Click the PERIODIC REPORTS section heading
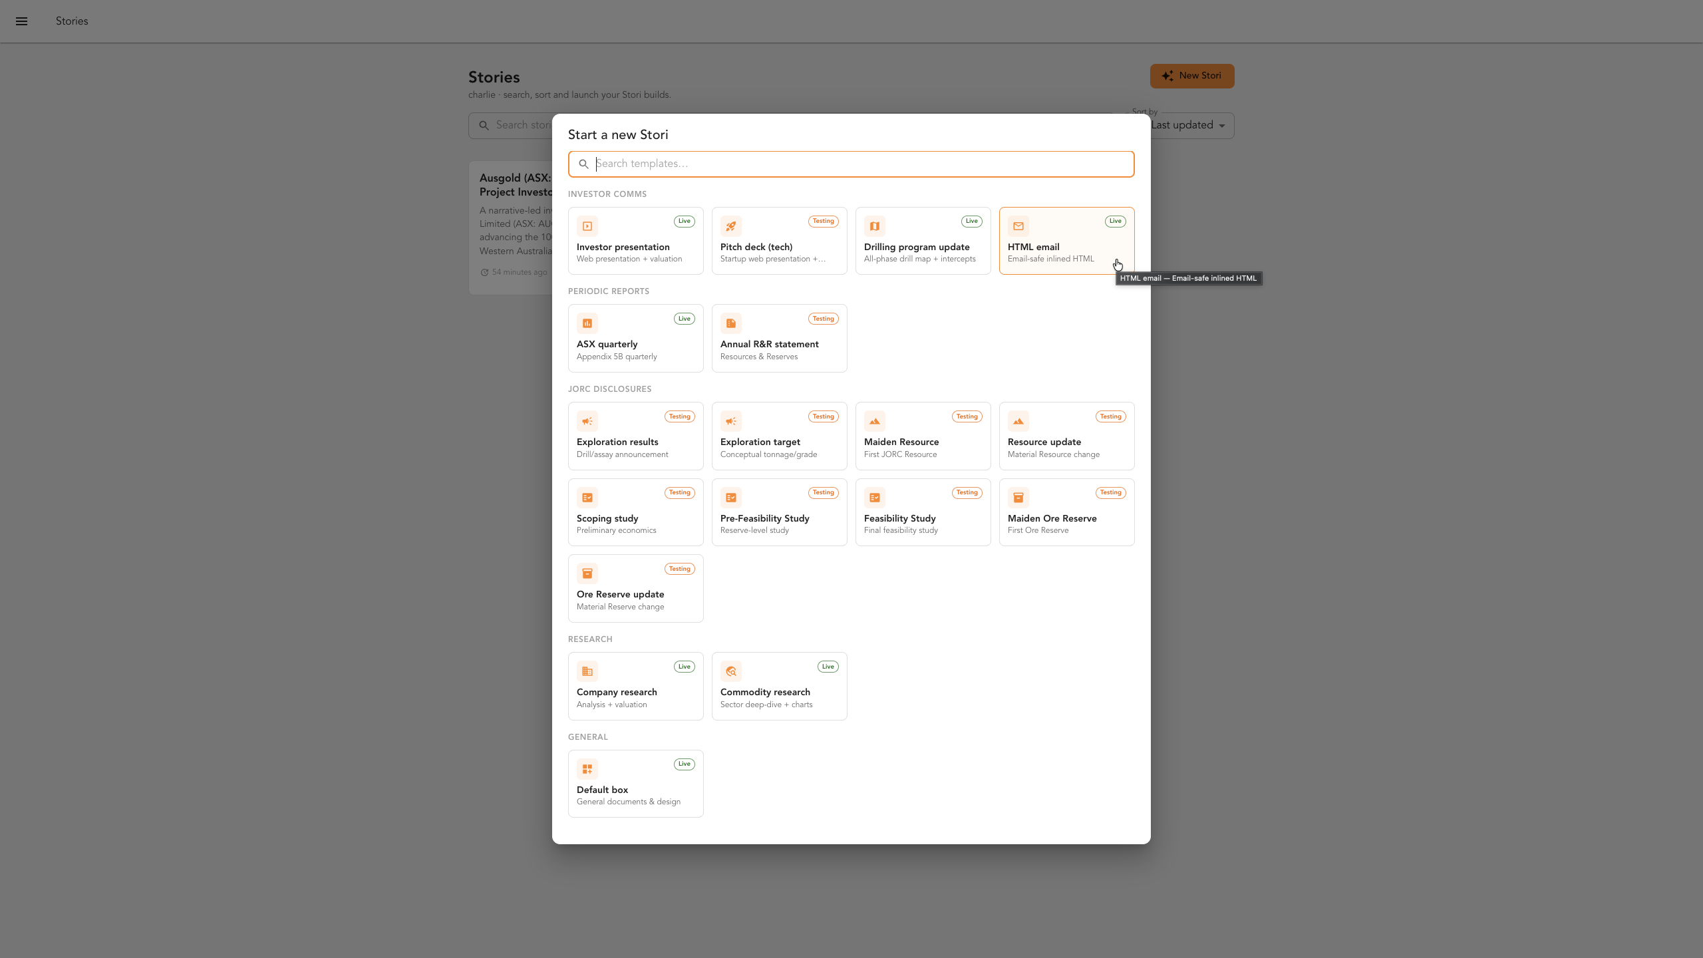This screenshot has height=958, width=1703. coord(609,291)
